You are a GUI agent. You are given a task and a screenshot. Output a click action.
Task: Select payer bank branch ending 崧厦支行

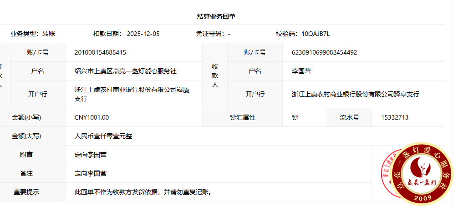pyautogui.click(x=132, y=94)
